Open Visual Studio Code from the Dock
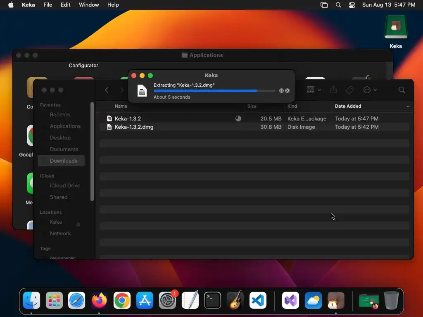 click(258, 300)
